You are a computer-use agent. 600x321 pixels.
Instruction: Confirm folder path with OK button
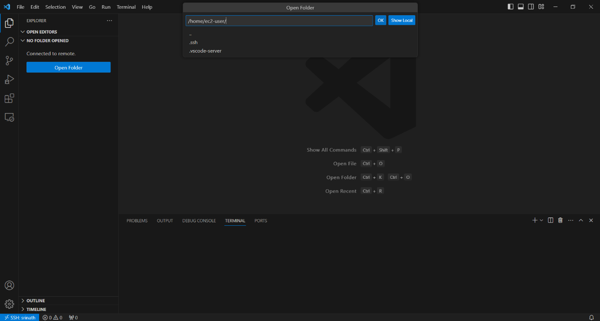(380, 20)
